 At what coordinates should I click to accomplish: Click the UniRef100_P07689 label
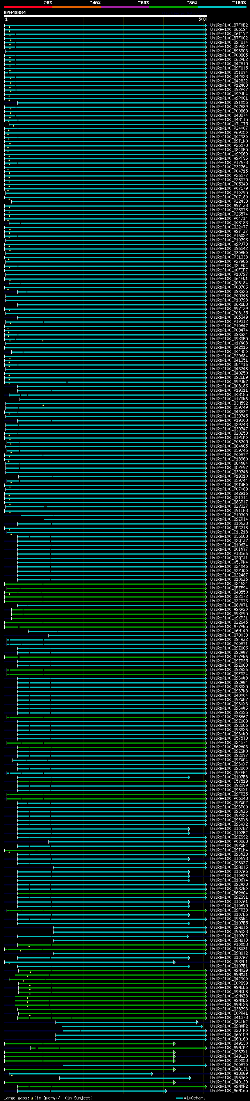[x=229, y=107]
